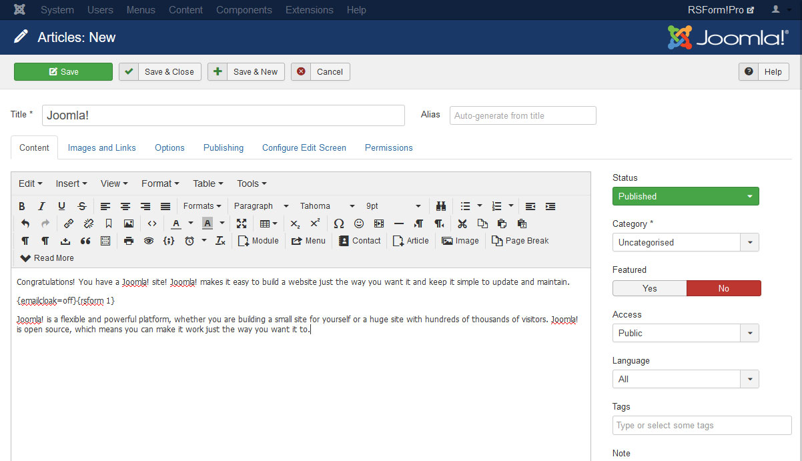
Task: Insert a numbered list
Action: click(x=496, y=206)
